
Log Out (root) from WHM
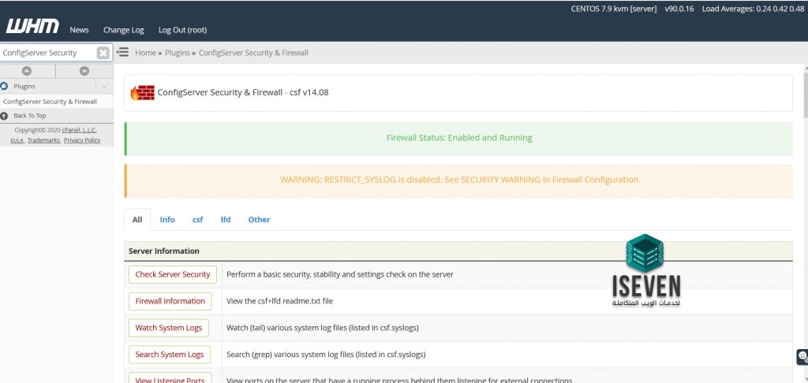point(182,30)
